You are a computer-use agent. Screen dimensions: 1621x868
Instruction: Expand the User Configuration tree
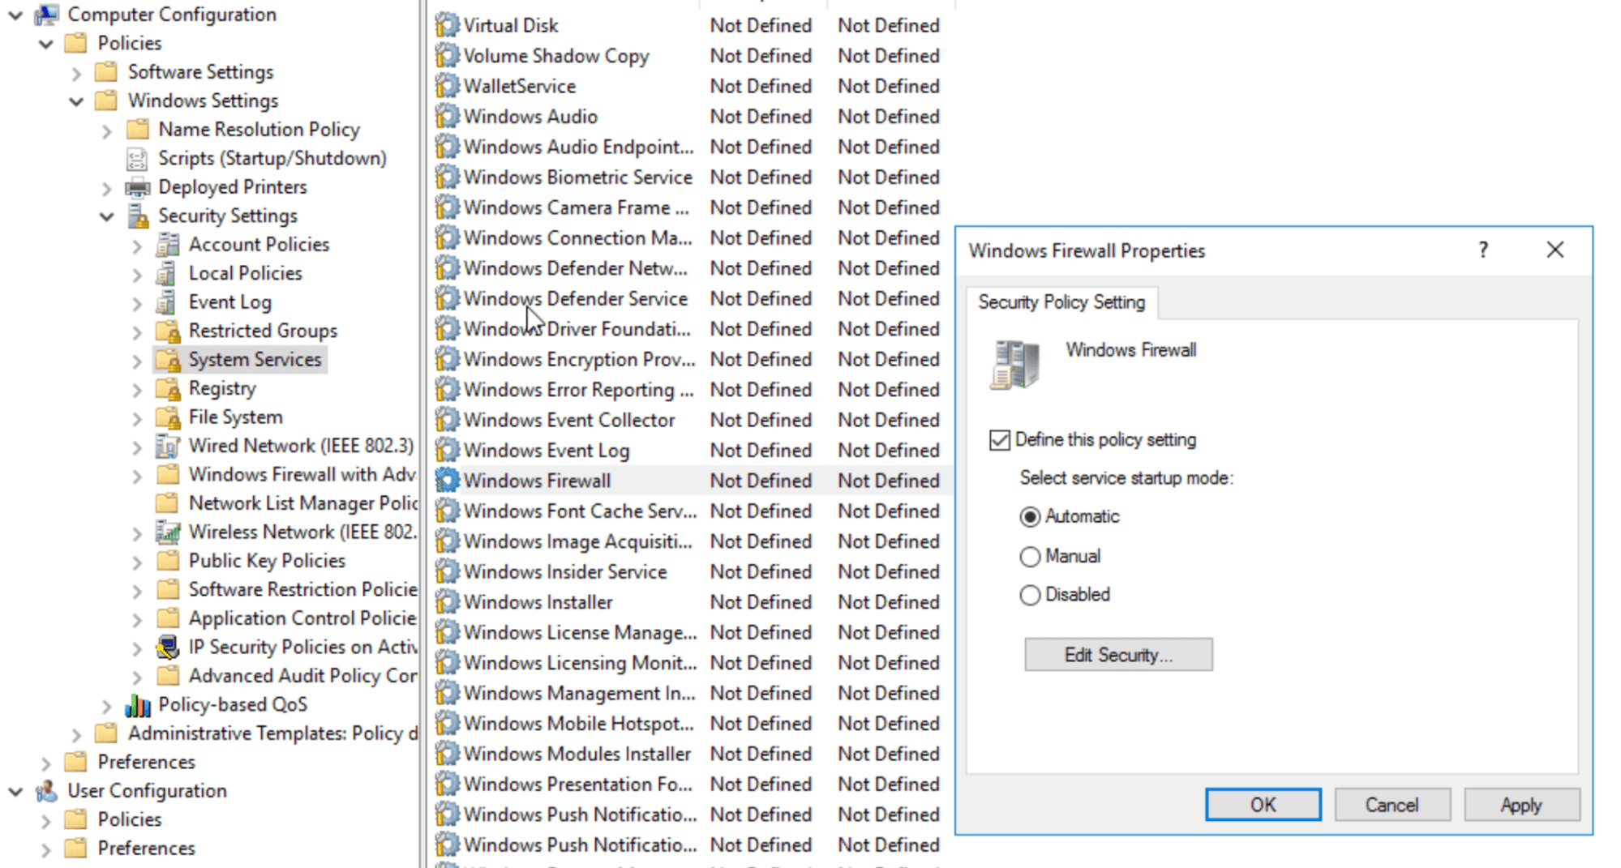(15, 791)
